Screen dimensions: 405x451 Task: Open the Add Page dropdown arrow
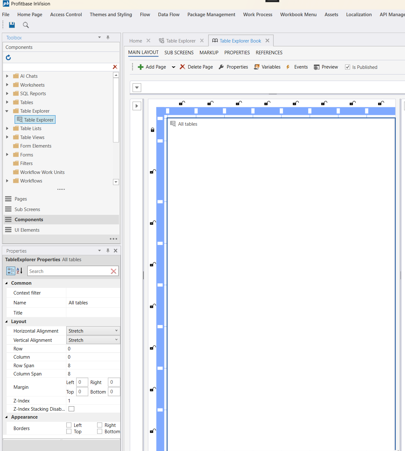click(x=173, y=67)
